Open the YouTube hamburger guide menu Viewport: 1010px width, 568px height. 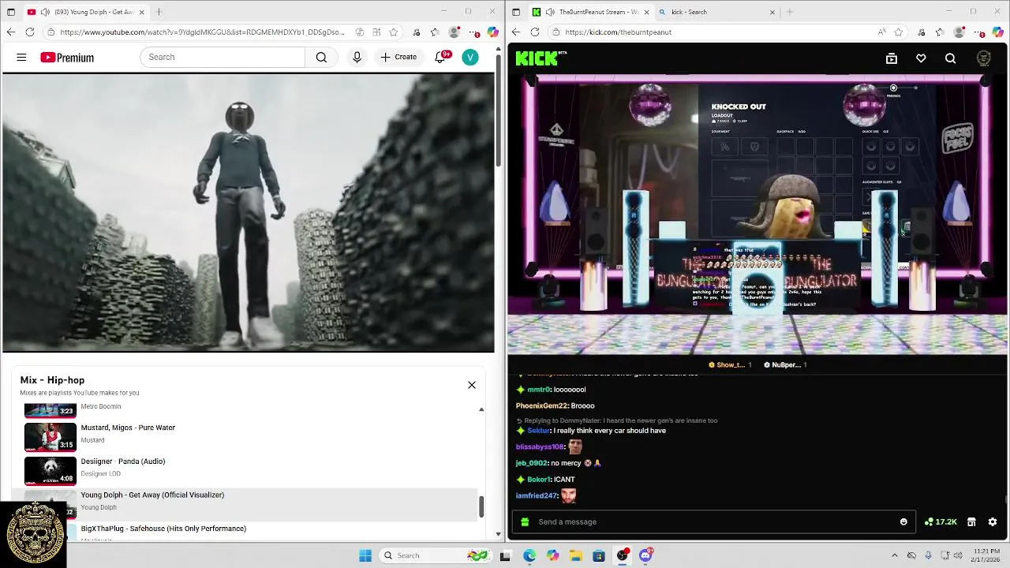[21, 58]
